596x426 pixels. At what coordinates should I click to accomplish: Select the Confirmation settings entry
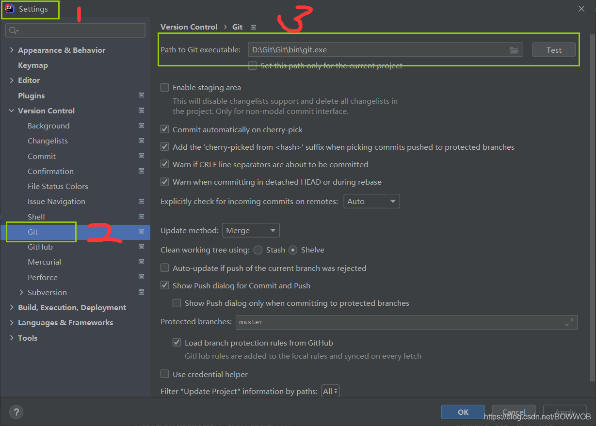50,171
